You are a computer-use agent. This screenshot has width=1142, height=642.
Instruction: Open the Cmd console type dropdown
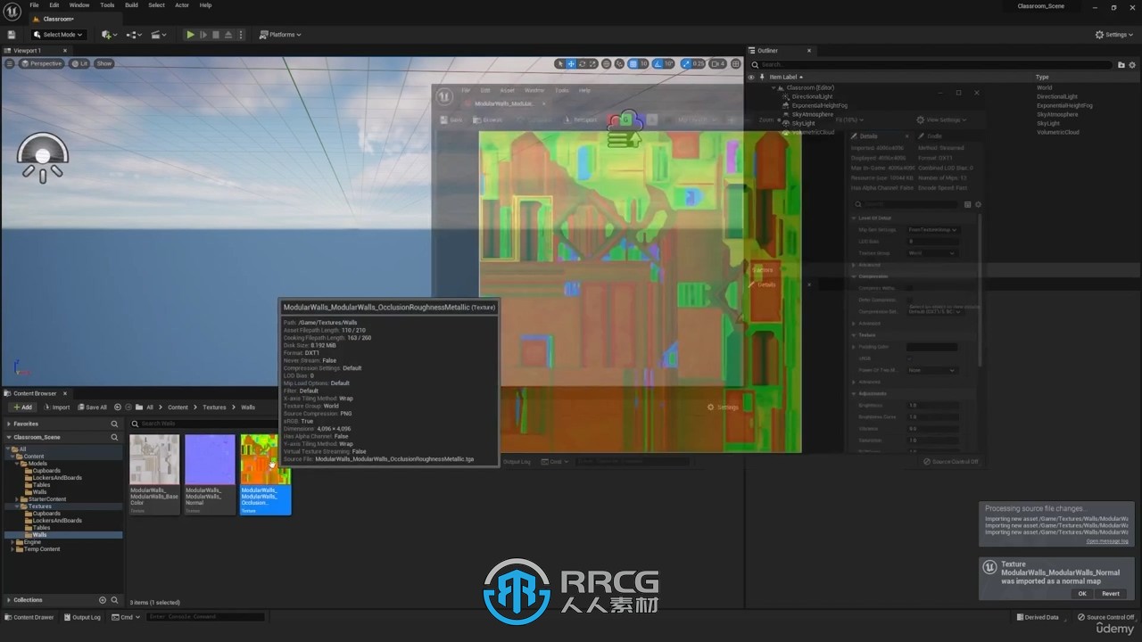(x=125, y=617)
